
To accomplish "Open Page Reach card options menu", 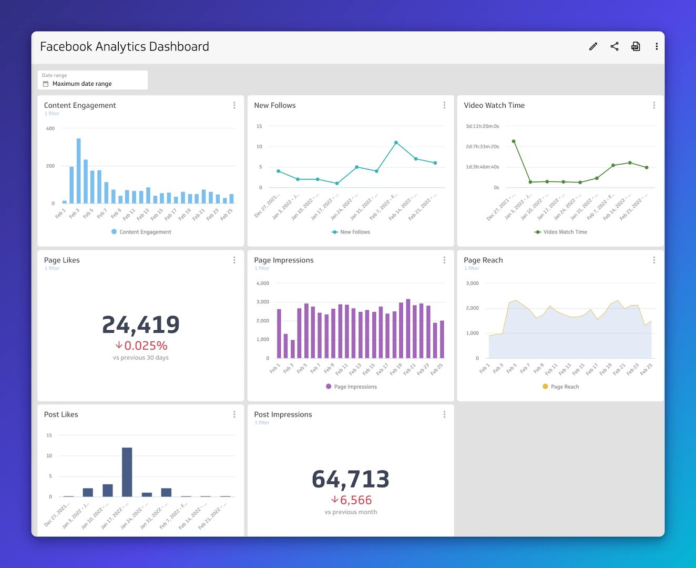I will point(654,260).
